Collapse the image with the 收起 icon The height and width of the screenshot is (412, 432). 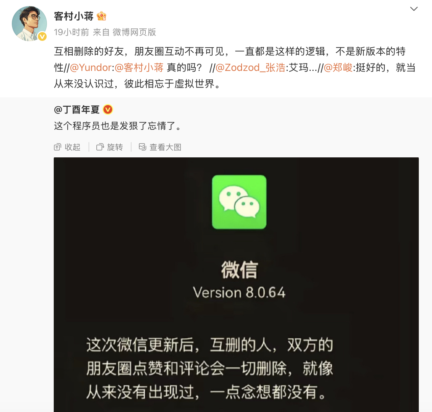(57, 147)
